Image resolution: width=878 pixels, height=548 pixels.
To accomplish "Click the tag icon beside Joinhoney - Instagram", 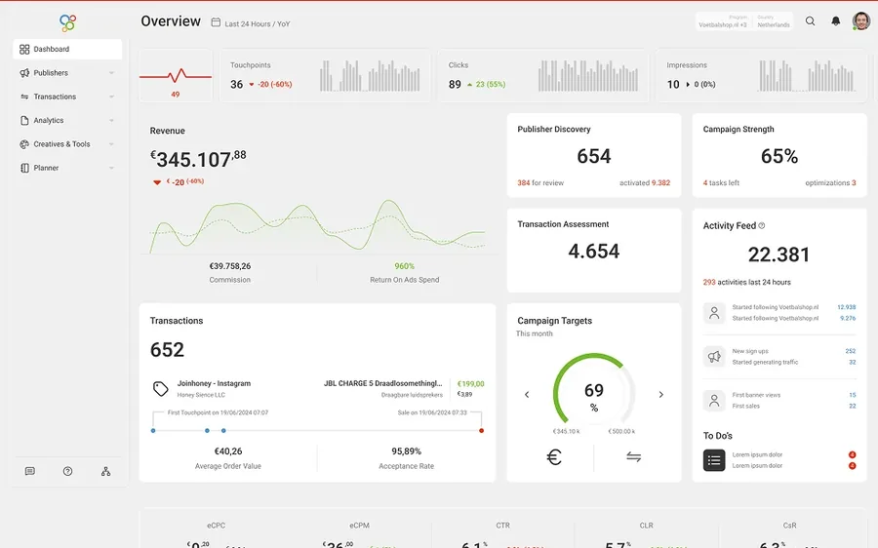I will pos(161,388).
